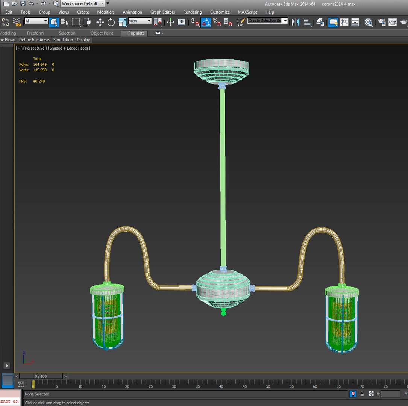
Task: Open the Rendering menu
Action: pyautogui.click(x=192, y=12)
